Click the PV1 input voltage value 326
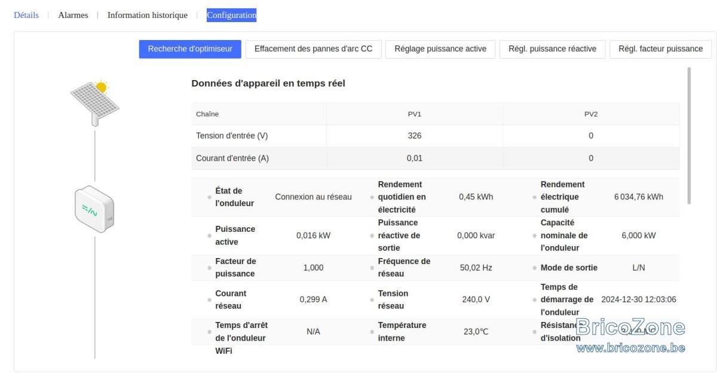Viewport: 717px width, 374px height. (x=415, y=136)
